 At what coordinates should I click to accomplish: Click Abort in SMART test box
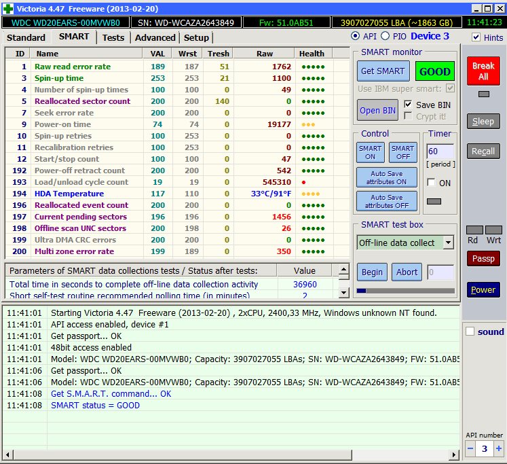pos(407,272)
